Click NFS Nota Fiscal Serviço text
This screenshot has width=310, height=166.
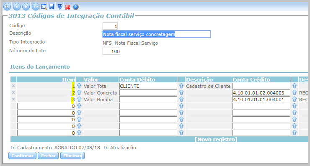[x=130, y=43]
